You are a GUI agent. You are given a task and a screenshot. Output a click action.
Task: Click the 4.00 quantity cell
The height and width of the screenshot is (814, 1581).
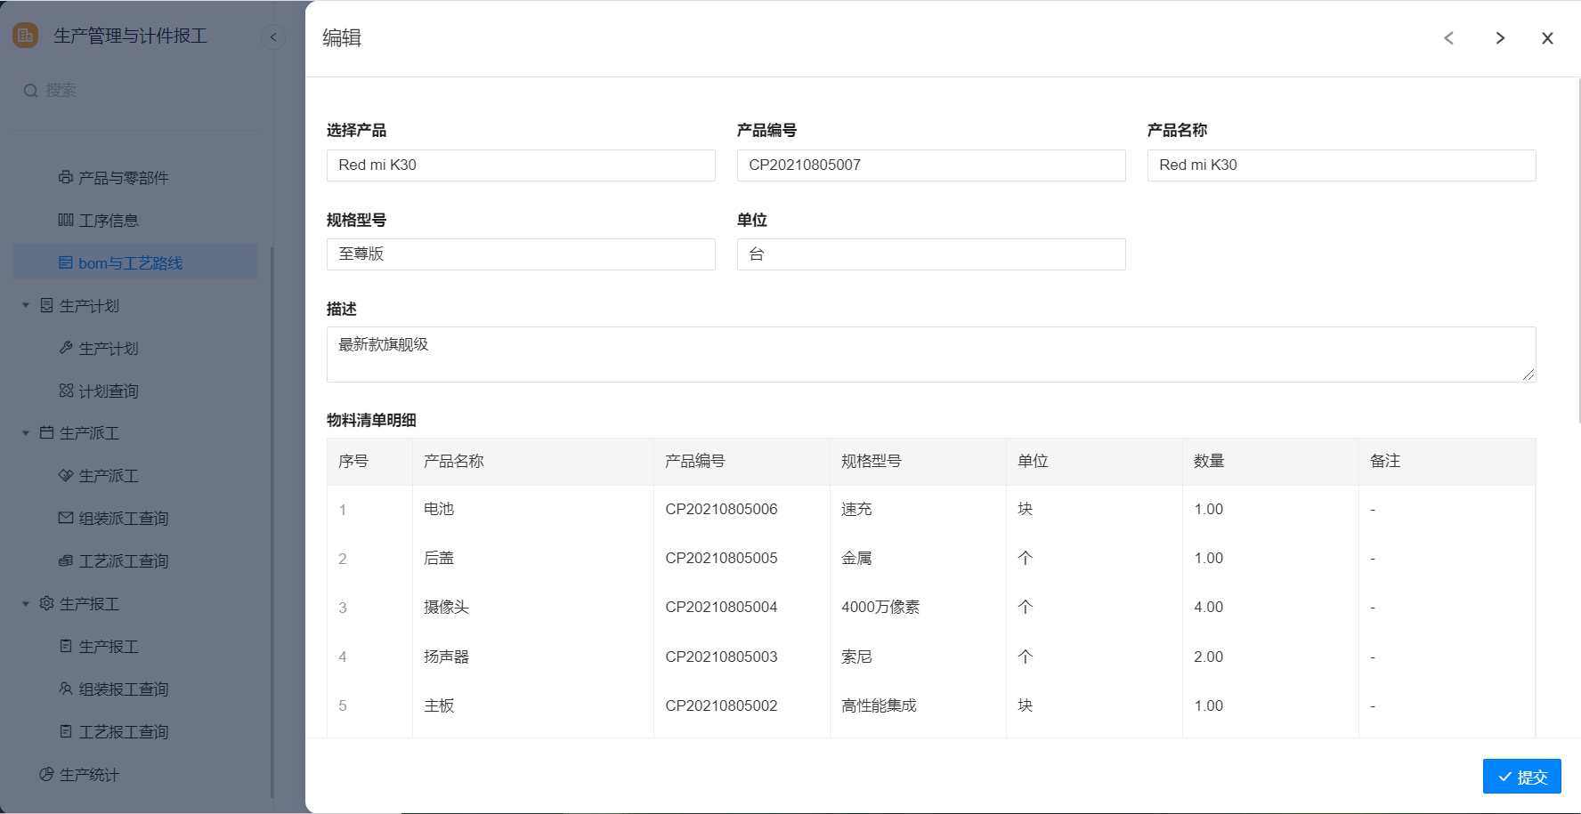(1209, 607)
